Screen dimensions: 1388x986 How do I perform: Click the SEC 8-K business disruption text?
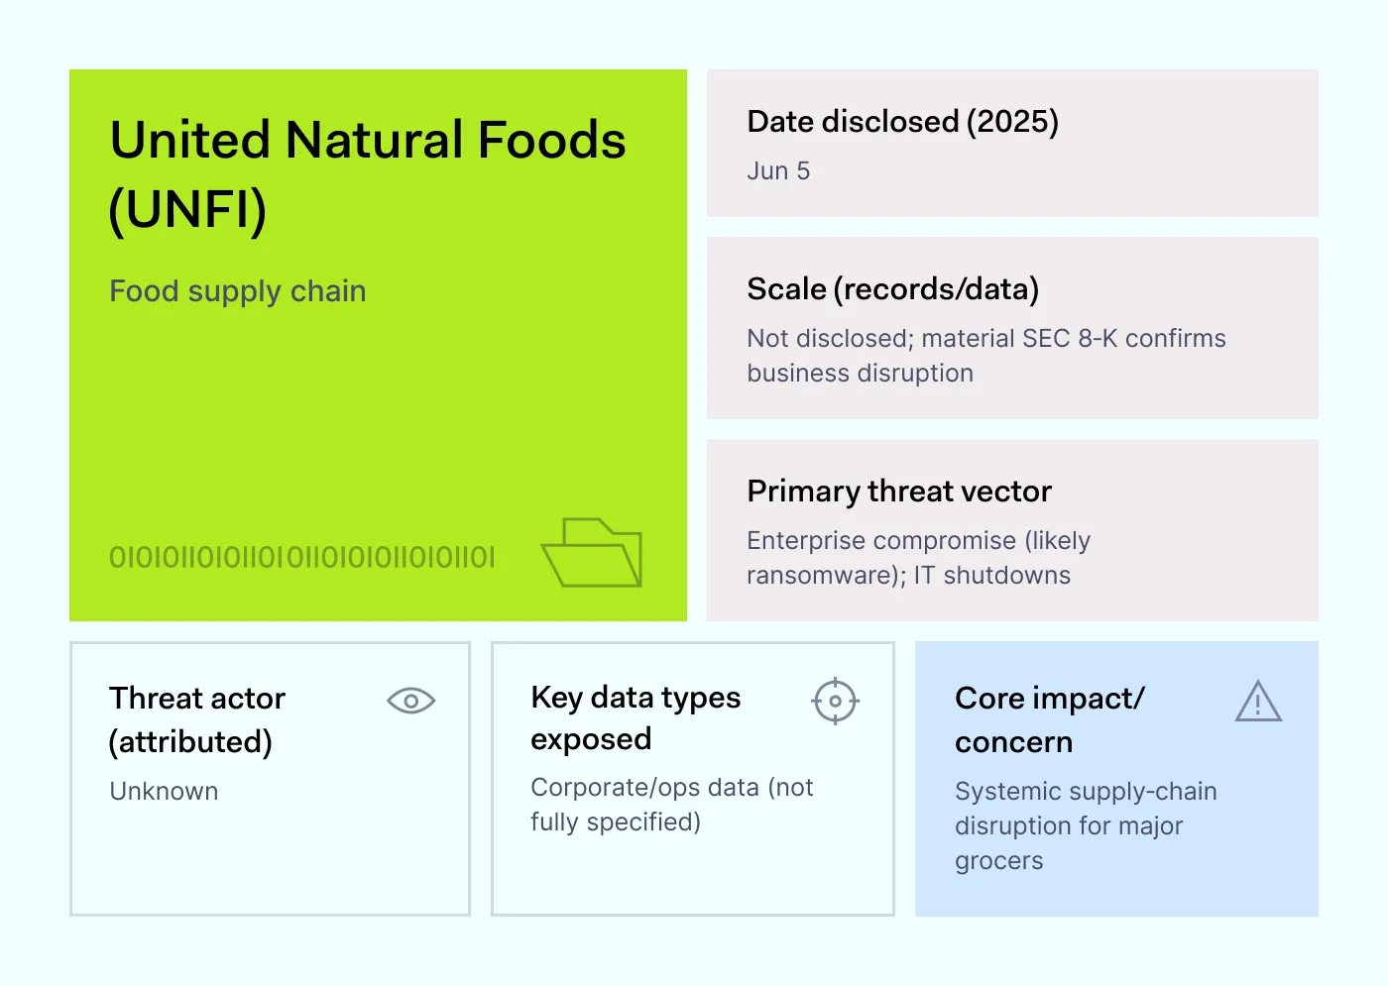[x=985, y=356]
